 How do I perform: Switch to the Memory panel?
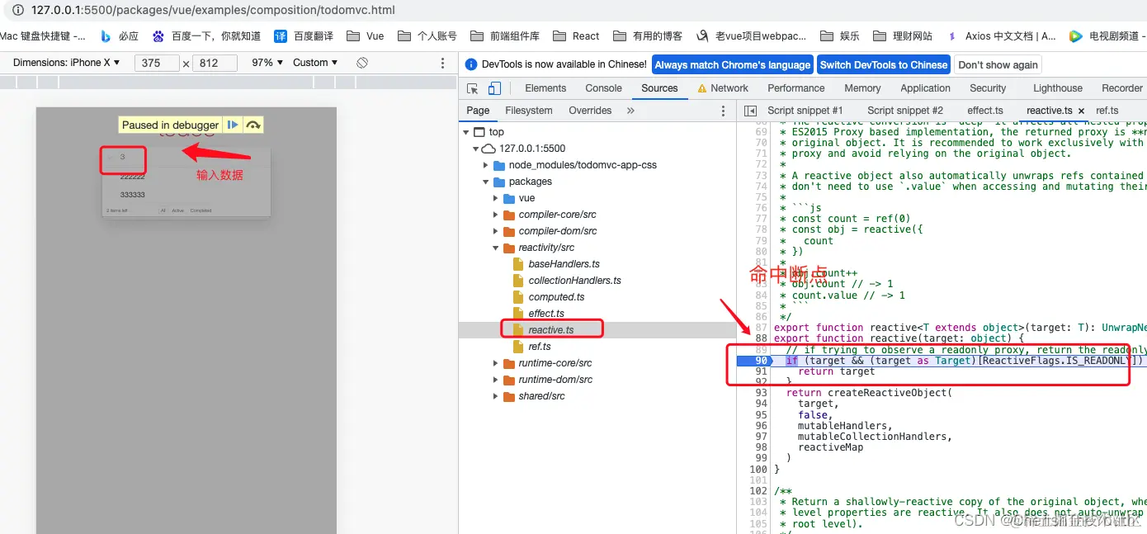862,88
